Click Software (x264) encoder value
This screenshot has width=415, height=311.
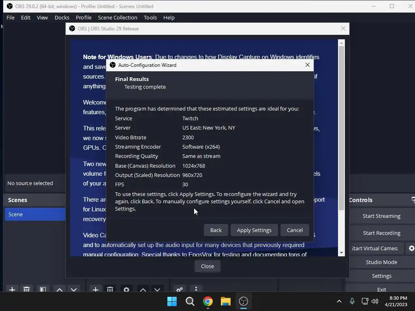[x=201, y=147]
